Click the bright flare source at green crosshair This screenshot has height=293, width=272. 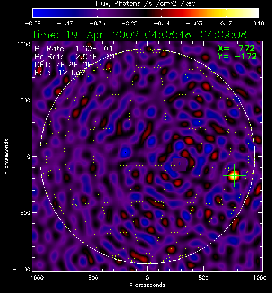coord(234,176)
